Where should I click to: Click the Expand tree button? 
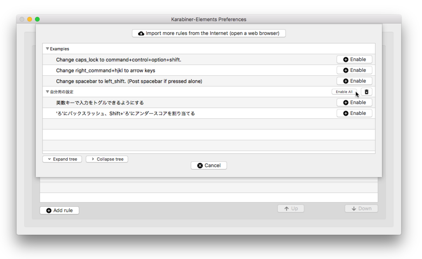(62, 159)
